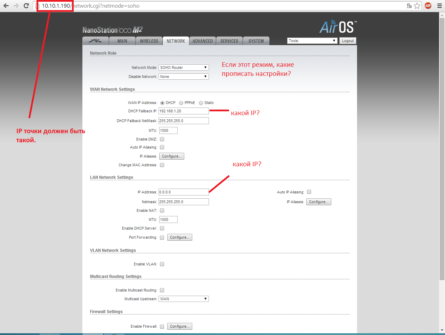The width and height of the screenshot is (445, 335).
Task: Click the LAN IP Address field
Action: 184,192
